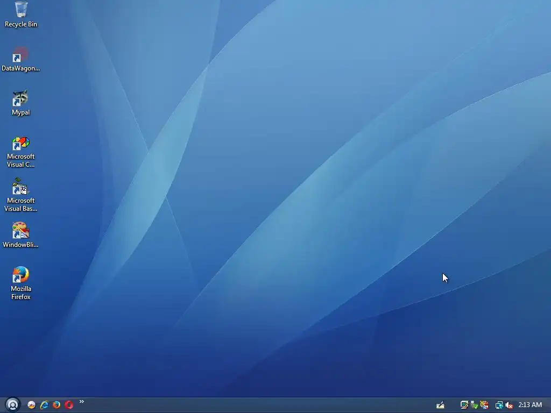Launch the first quick launch icon beside Start
This screenshot has width=551, height=413.
32,405
